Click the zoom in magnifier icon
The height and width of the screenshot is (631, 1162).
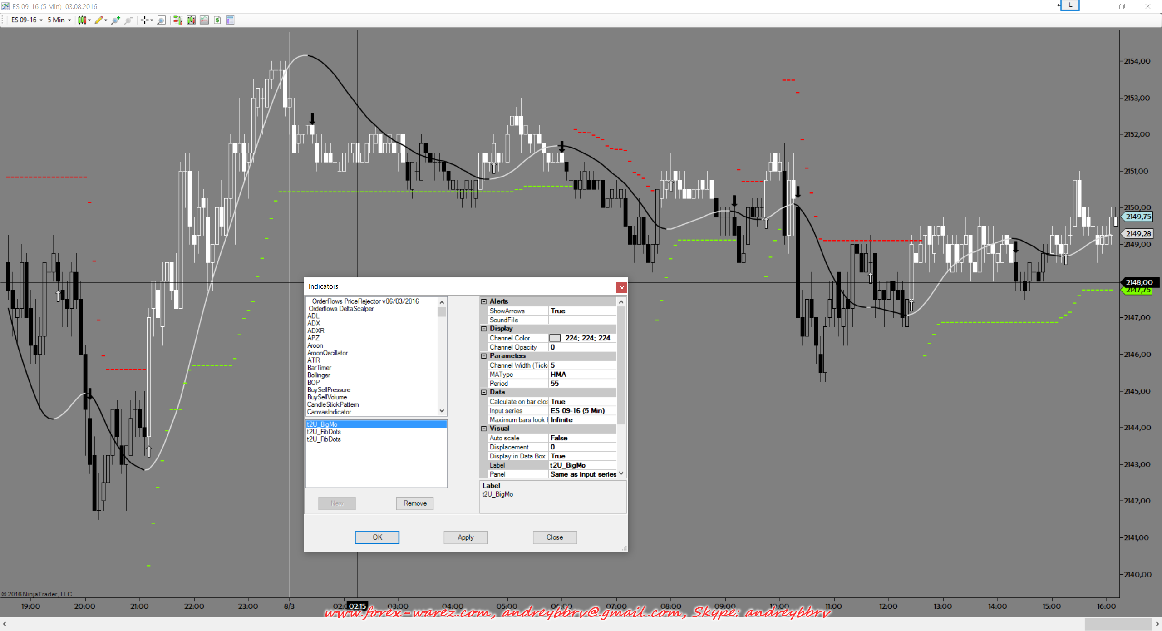pyautogui.click(x=116, y=20)
